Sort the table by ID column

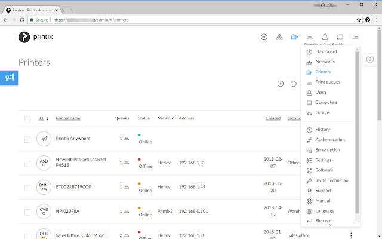pos(41,118)
